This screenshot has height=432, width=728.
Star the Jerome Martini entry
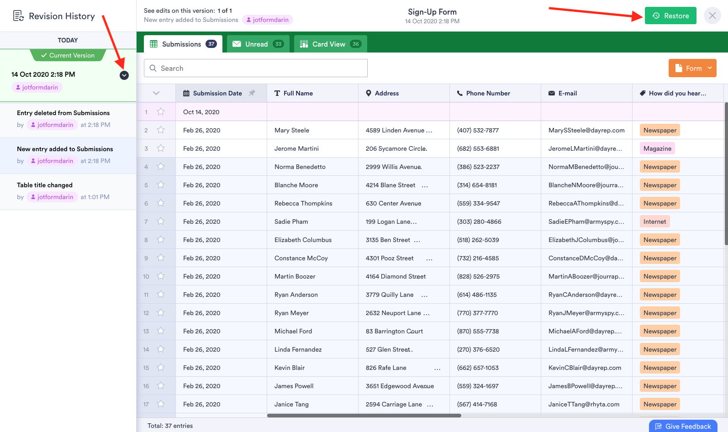click(x=161, y=148)
